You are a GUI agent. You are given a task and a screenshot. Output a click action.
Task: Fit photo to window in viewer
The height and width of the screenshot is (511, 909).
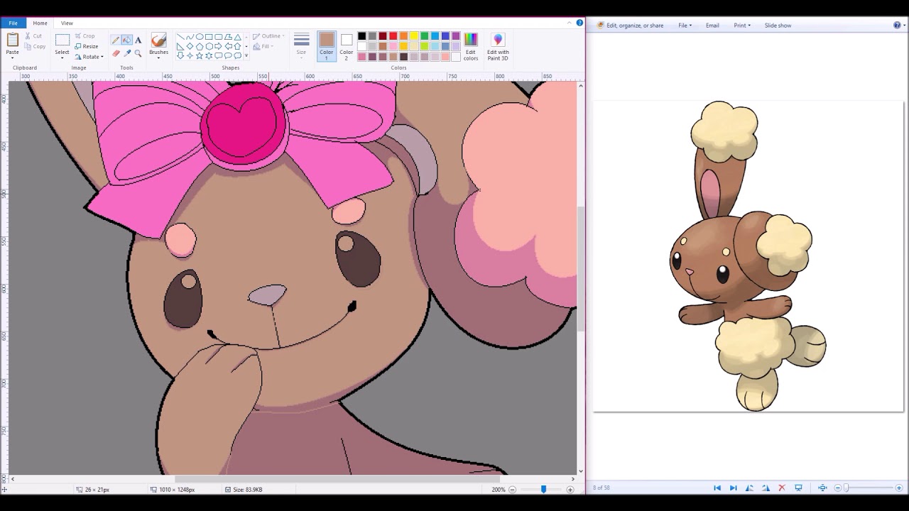pyautogui.click(x=822, y=488)
